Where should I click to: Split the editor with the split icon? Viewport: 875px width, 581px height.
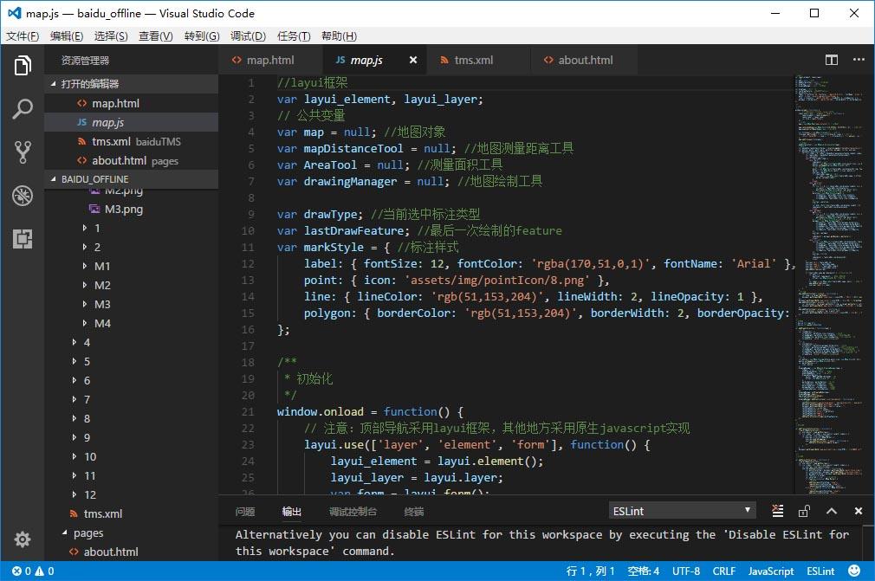pyautogui.click(x=832, y=60)
